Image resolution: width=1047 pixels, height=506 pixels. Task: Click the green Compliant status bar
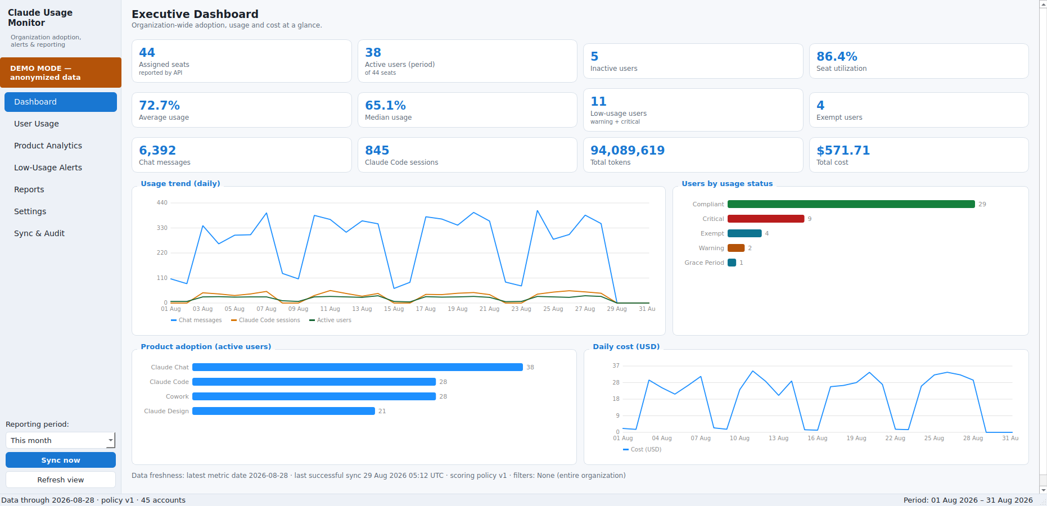[x=851, y=204]
